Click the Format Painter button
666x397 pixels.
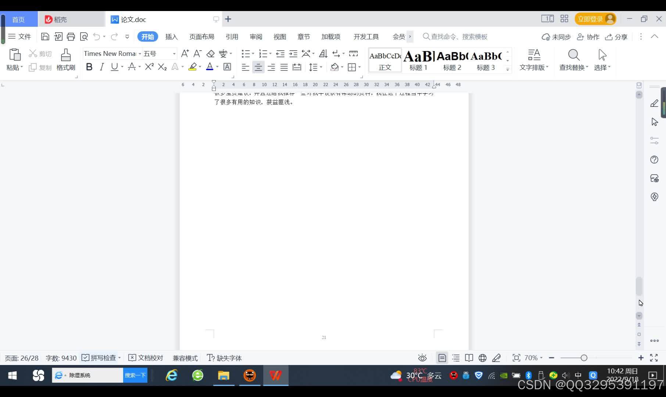(x=66, y=60)
